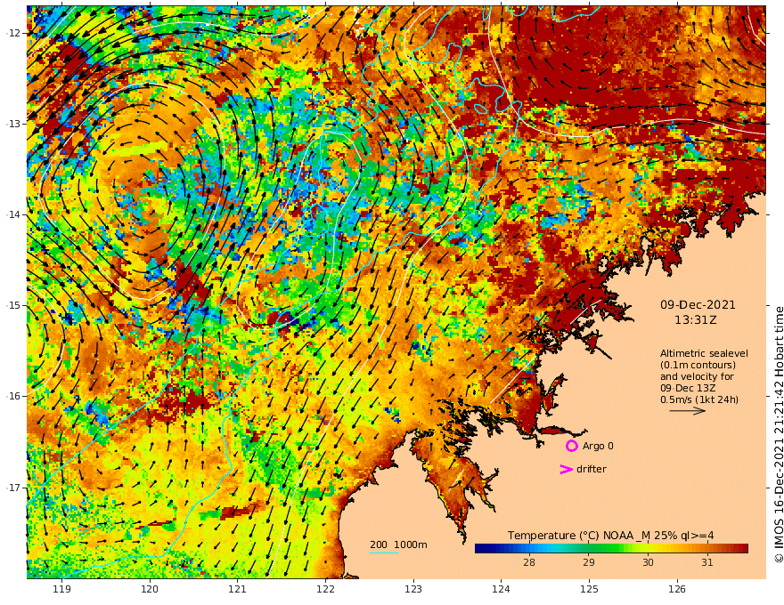Click the color bar tick label 29
784x605 pixels.
pyautogui.click(x=589, y=562)
